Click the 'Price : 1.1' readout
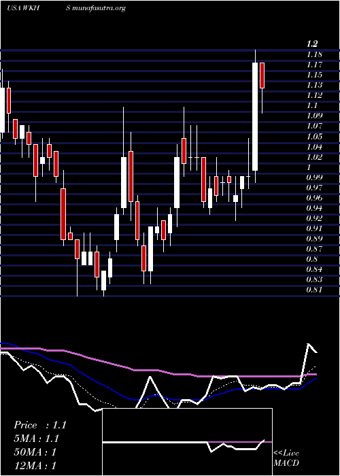Screen dimensions: 340x476 click(39, 425)
